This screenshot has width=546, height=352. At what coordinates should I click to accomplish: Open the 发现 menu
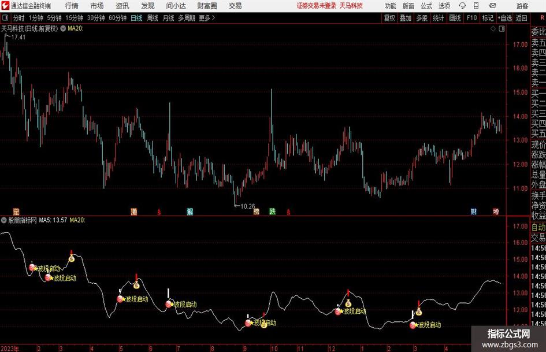pyautogui.click(x=148, y=6)
